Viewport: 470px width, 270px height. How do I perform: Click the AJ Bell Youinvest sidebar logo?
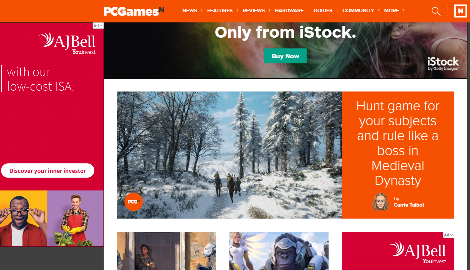(67, 43)
